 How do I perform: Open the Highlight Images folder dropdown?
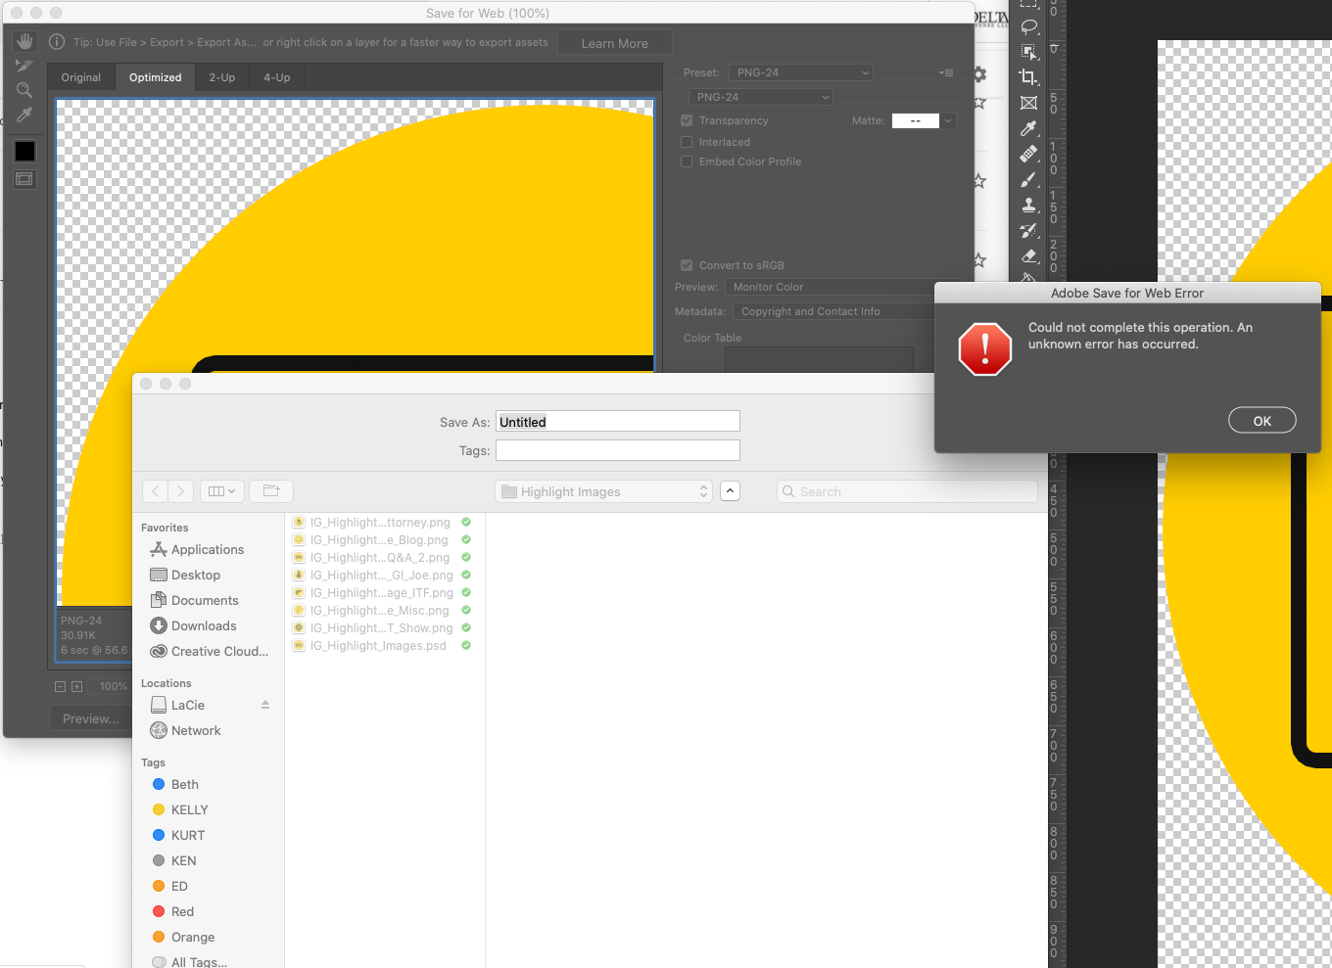pyautogui.click(x=604, y=491)
